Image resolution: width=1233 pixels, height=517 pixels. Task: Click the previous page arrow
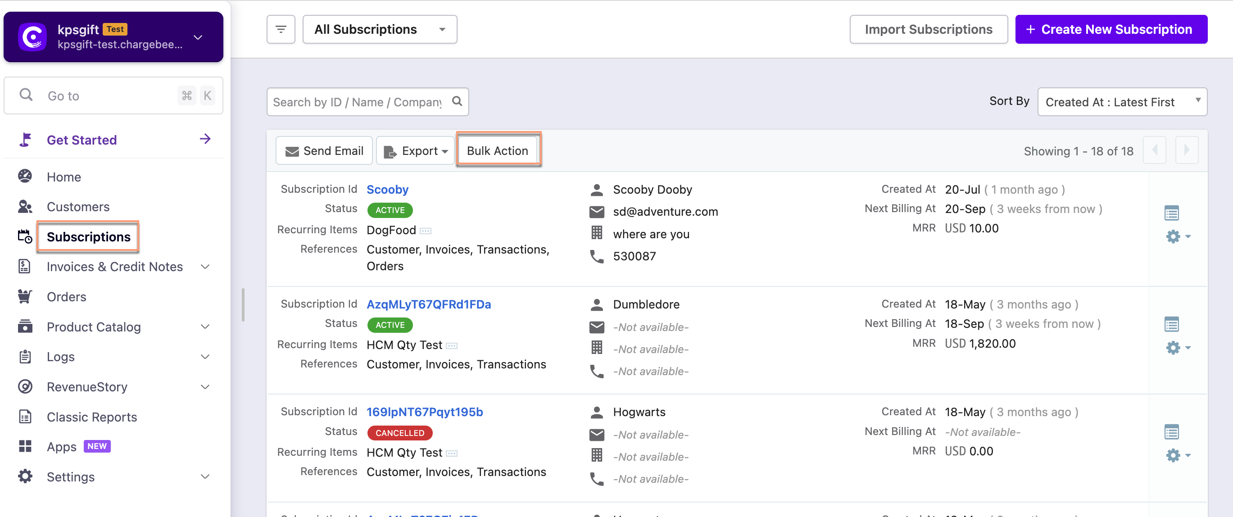[1155, 150]
